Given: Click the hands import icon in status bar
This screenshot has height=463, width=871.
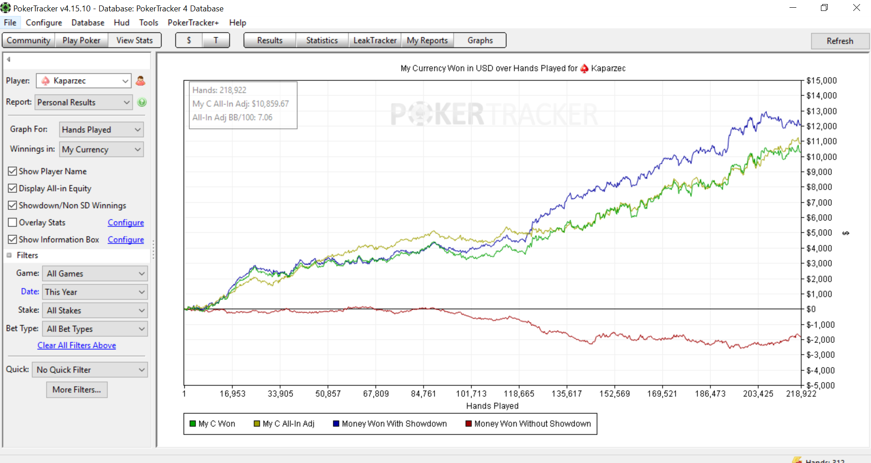Looking at the screenshot, I should (797, 460).
